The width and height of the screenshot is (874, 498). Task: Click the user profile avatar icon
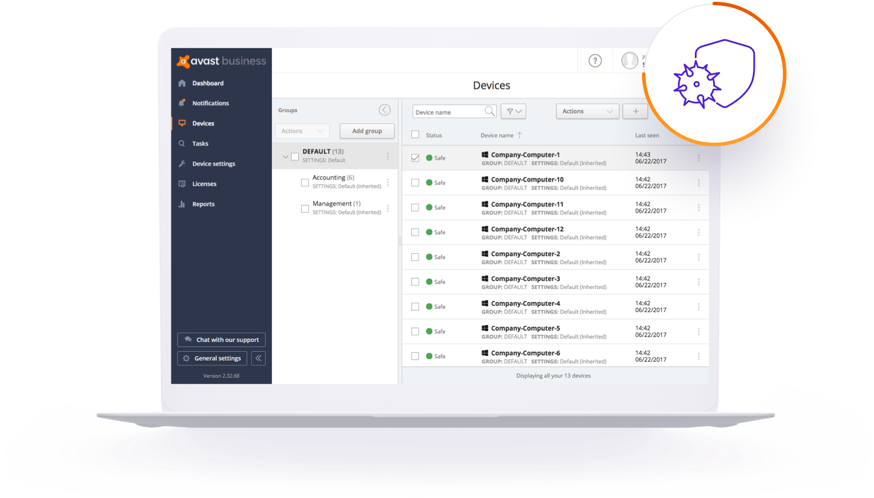630,60
